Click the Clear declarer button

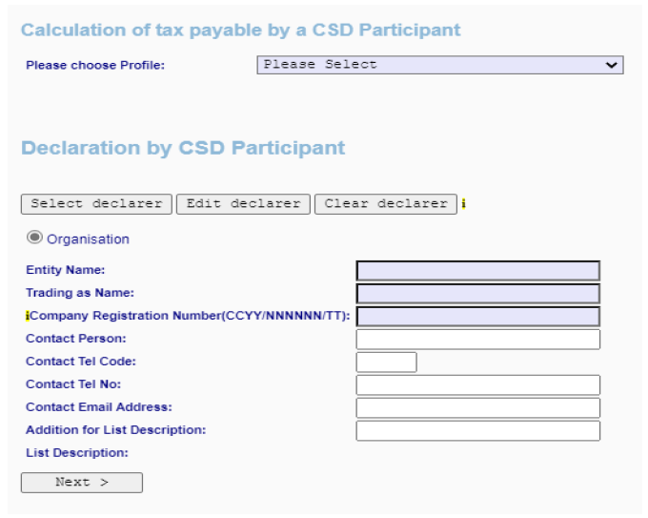pyautogui.click(x=386, y=204)
